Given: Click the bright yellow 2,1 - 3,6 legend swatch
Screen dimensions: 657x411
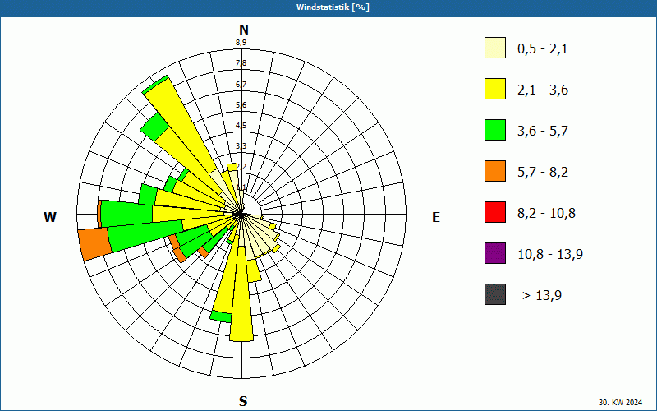Looking at the screenshot, I should 495,89.
